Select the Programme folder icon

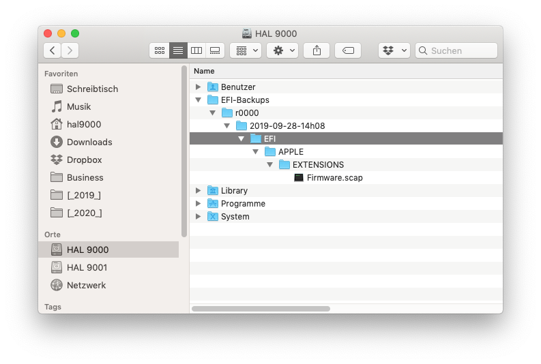coord(213,203)
